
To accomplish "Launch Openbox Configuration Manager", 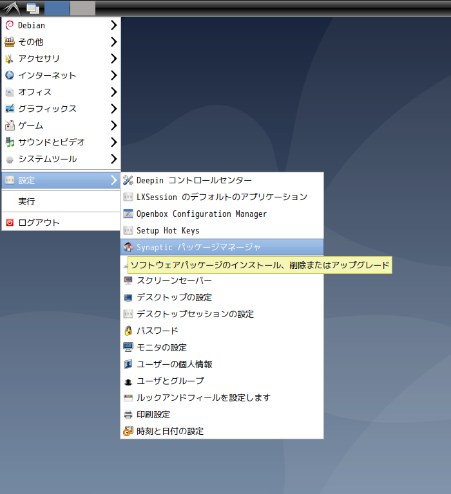I will click(x=222, y=214).
